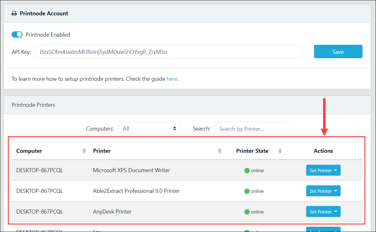
Task: Click sort arrows on Printer column
Action: click(219, 151)
